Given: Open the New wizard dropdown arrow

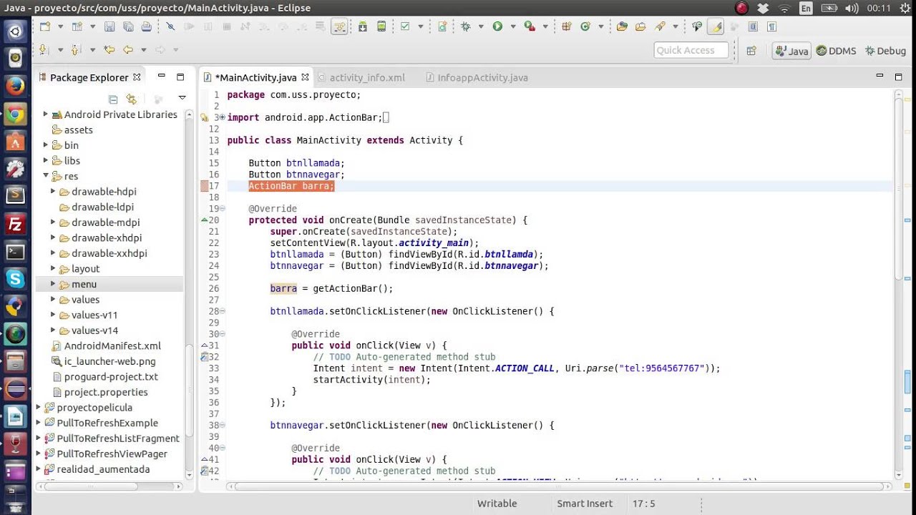Looking at the screenshot, I should click(60, 26).
